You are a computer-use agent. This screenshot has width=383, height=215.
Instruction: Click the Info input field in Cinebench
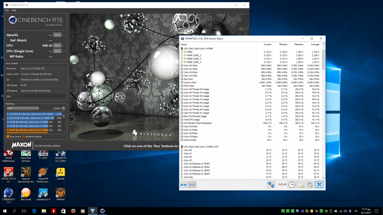tap(42, 96)
